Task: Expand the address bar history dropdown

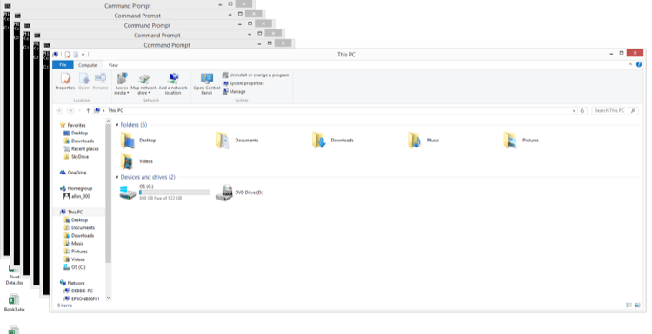Action: click(x=574, y=111)
